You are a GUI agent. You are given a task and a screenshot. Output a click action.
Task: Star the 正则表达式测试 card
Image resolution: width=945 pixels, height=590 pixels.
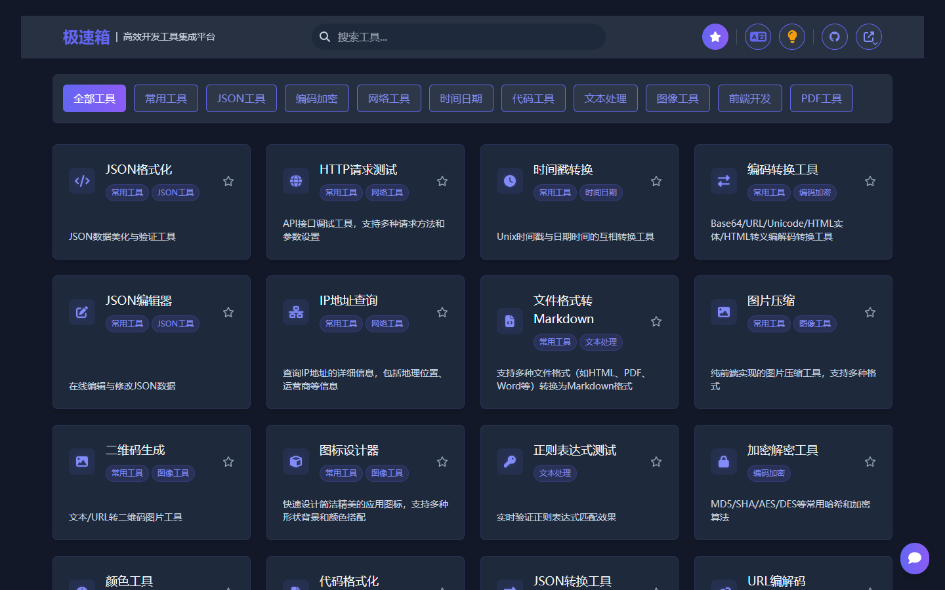tap(656, 462)
